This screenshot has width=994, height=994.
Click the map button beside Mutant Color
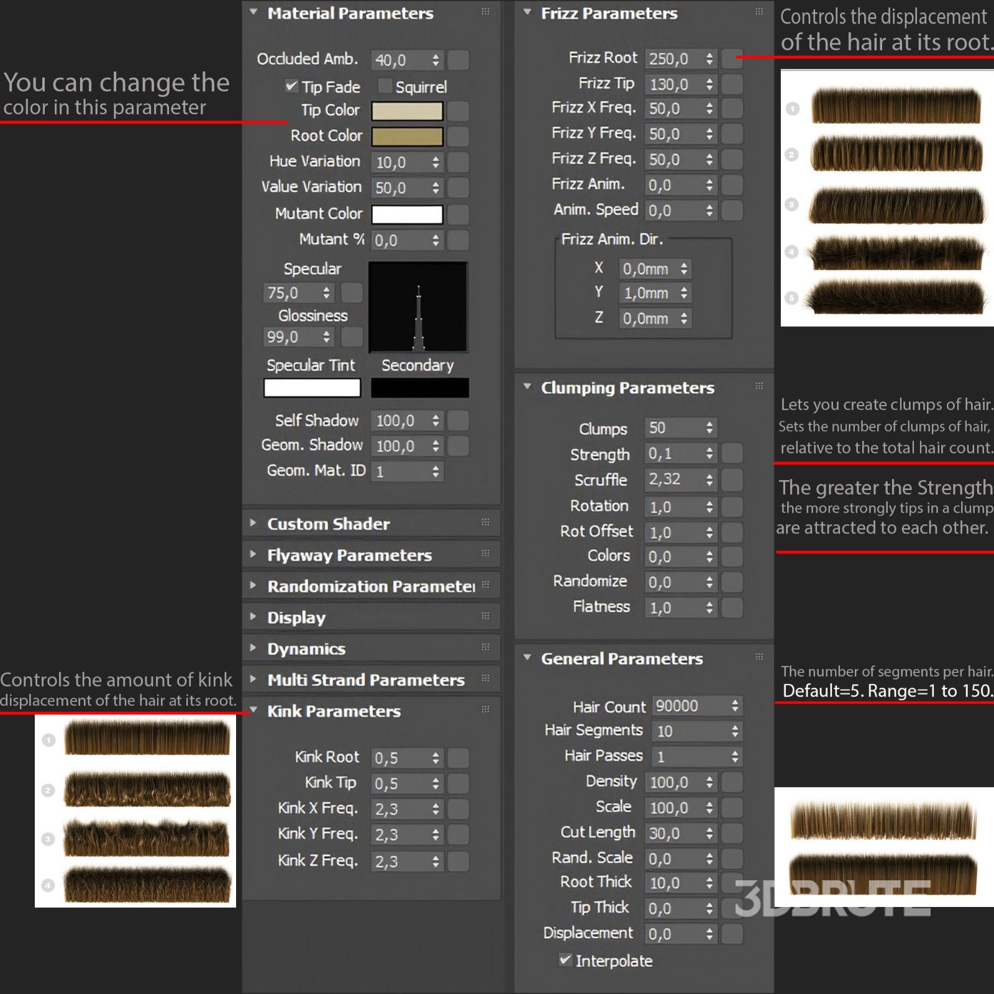(x=458, y=214)
